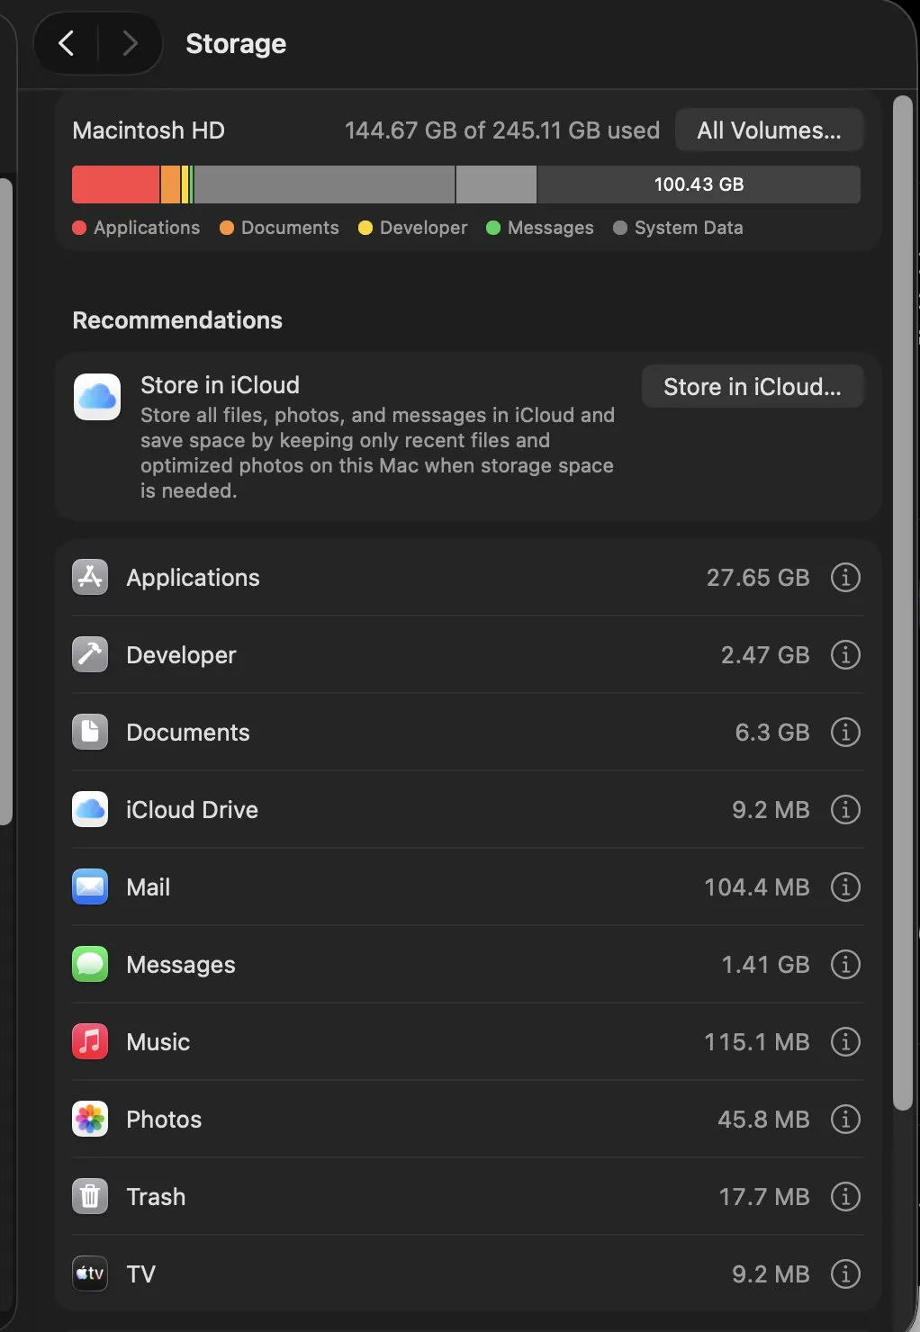Click the gray System Data legend dot
Viewport: 920px width, 1332px height.
click(620, 228)
